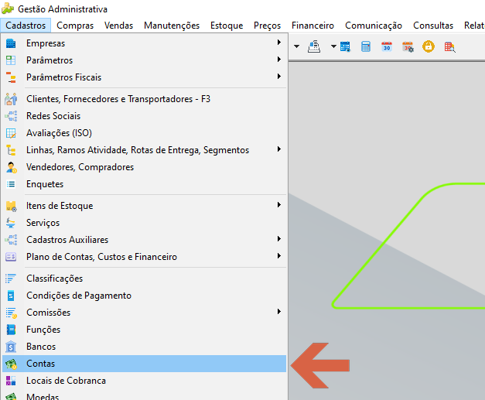Open dropdown arrow left of cash register
This screenshot has width=485, height=400.
(296, 46)
